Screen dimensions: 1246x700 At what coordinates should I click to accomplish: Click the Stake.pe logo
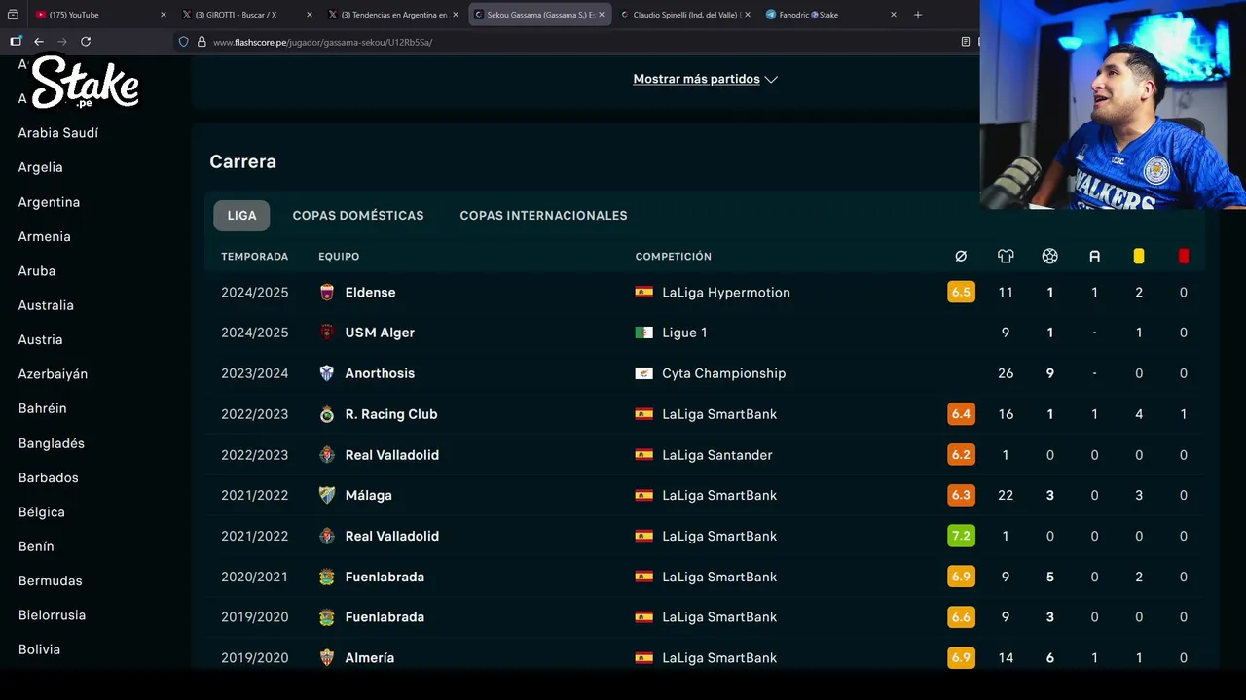[85, 83]
